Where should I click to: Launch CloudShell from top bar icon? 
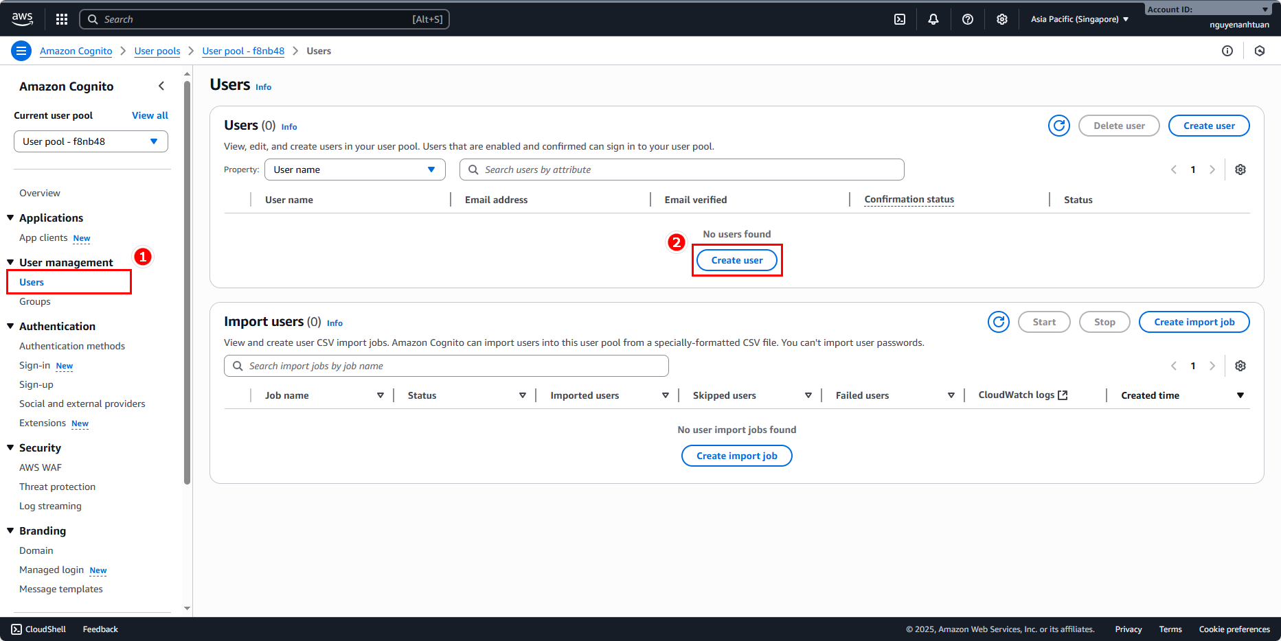(x=900, y=19)
